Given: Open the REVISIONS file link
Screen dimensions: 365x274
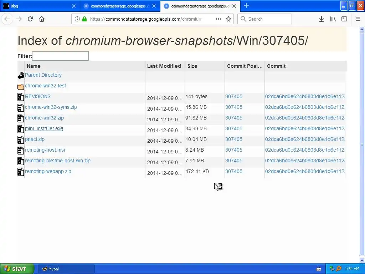Looking at the screenshot, I should pyautogui.click(x=38, y=96).
